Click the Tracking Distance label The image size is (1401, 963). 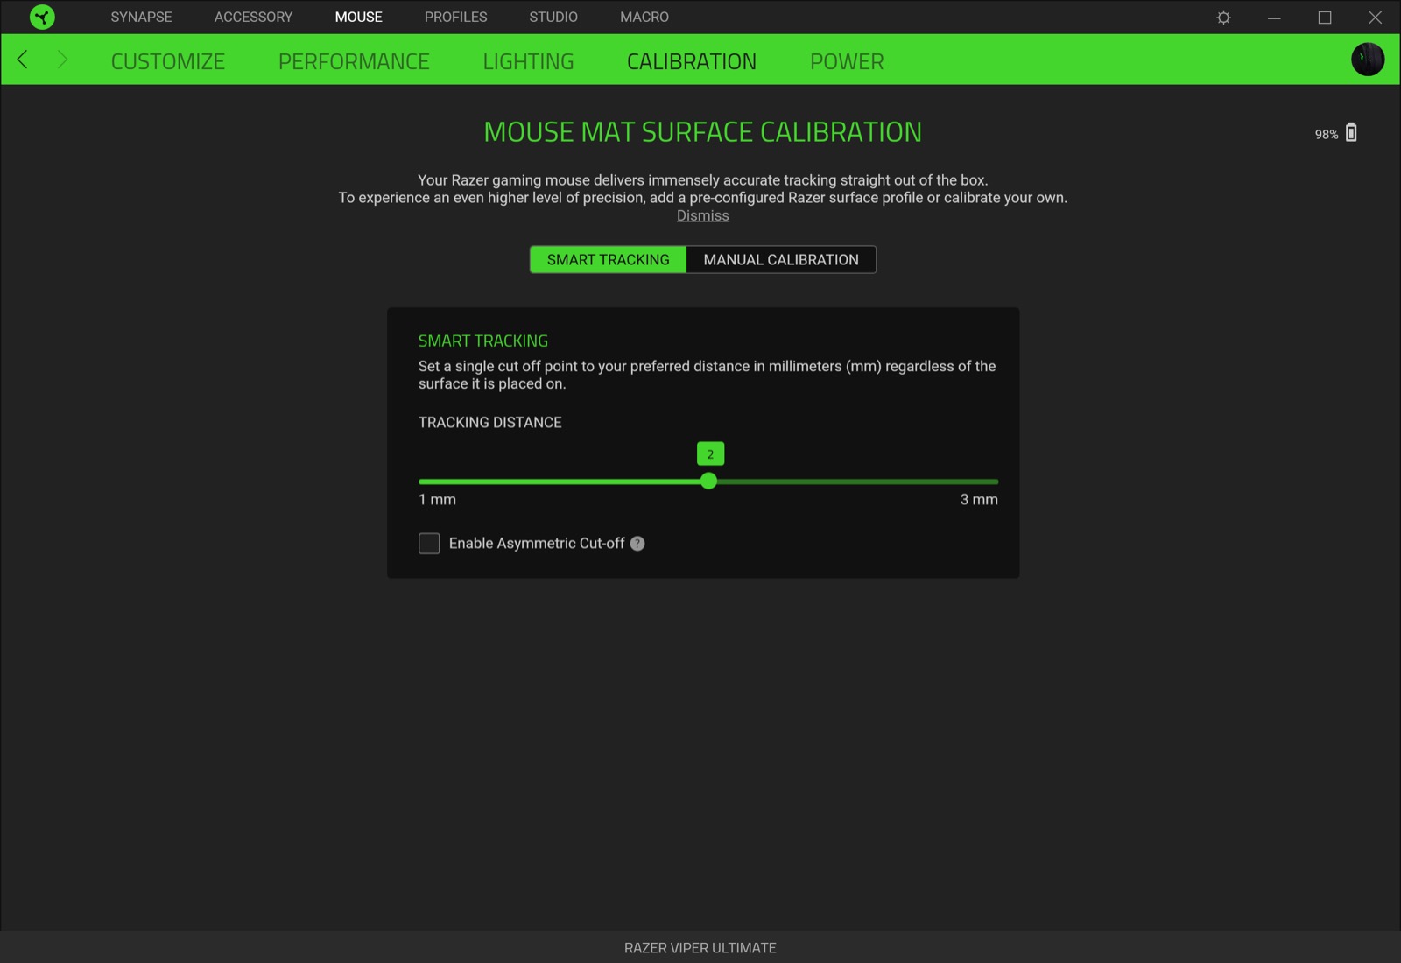(x=490, y=423)
